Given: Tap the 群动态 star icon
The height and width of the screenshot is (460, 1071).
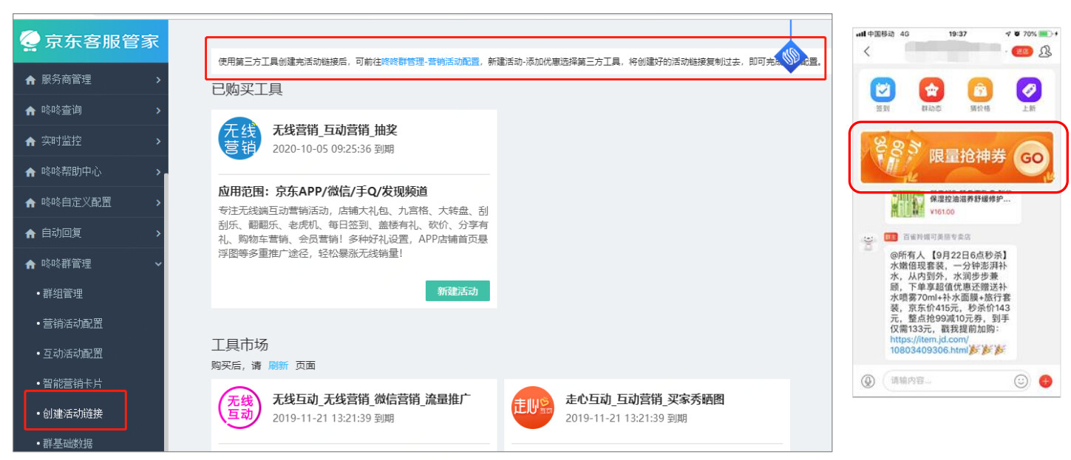Looking at the screenshot, I should (x=931, y=91).
